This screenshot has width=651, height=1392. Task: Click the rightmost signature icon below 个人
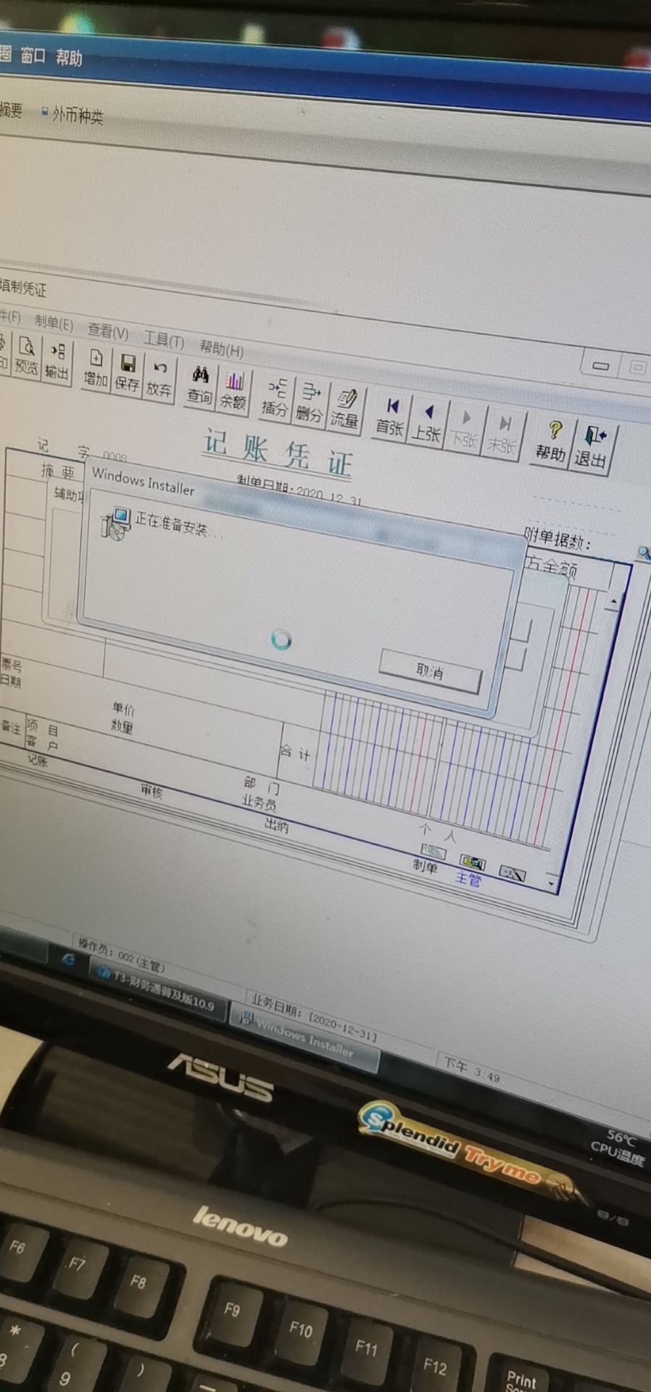[512, 873]
